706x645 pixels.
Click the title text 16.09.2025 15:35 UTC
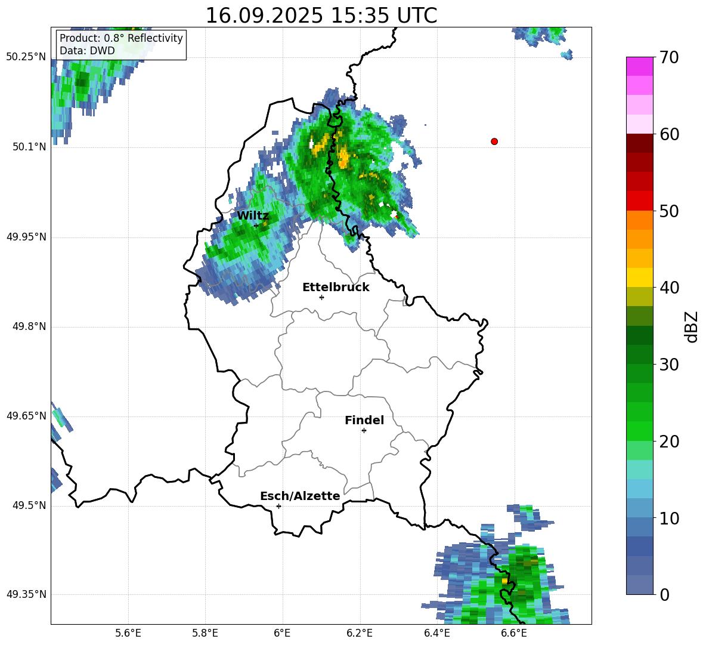click(x=321, y=16)
